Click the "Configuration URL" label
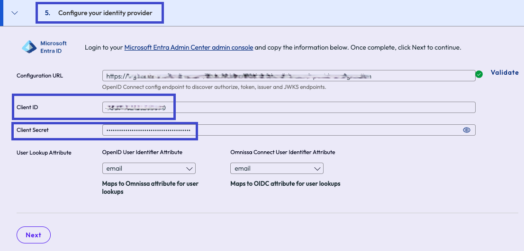 coord(40,76)
